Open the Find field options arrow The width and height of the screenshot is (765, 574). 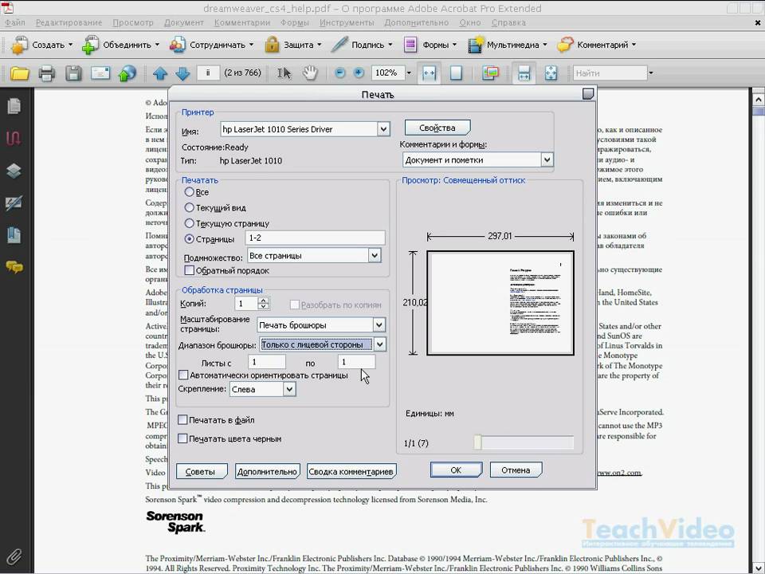pyautogui.click(x=650, y=73)
